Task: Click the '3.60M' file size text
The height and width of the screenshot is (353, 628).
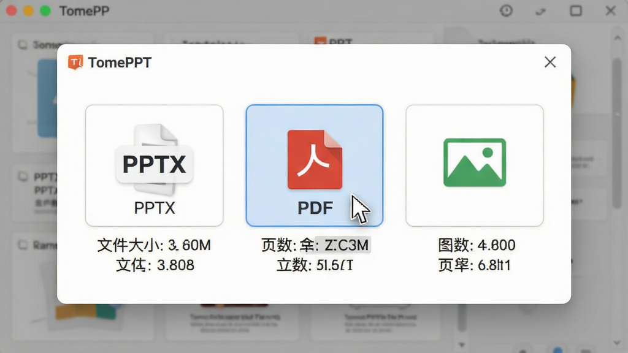Action: [190, 245]
